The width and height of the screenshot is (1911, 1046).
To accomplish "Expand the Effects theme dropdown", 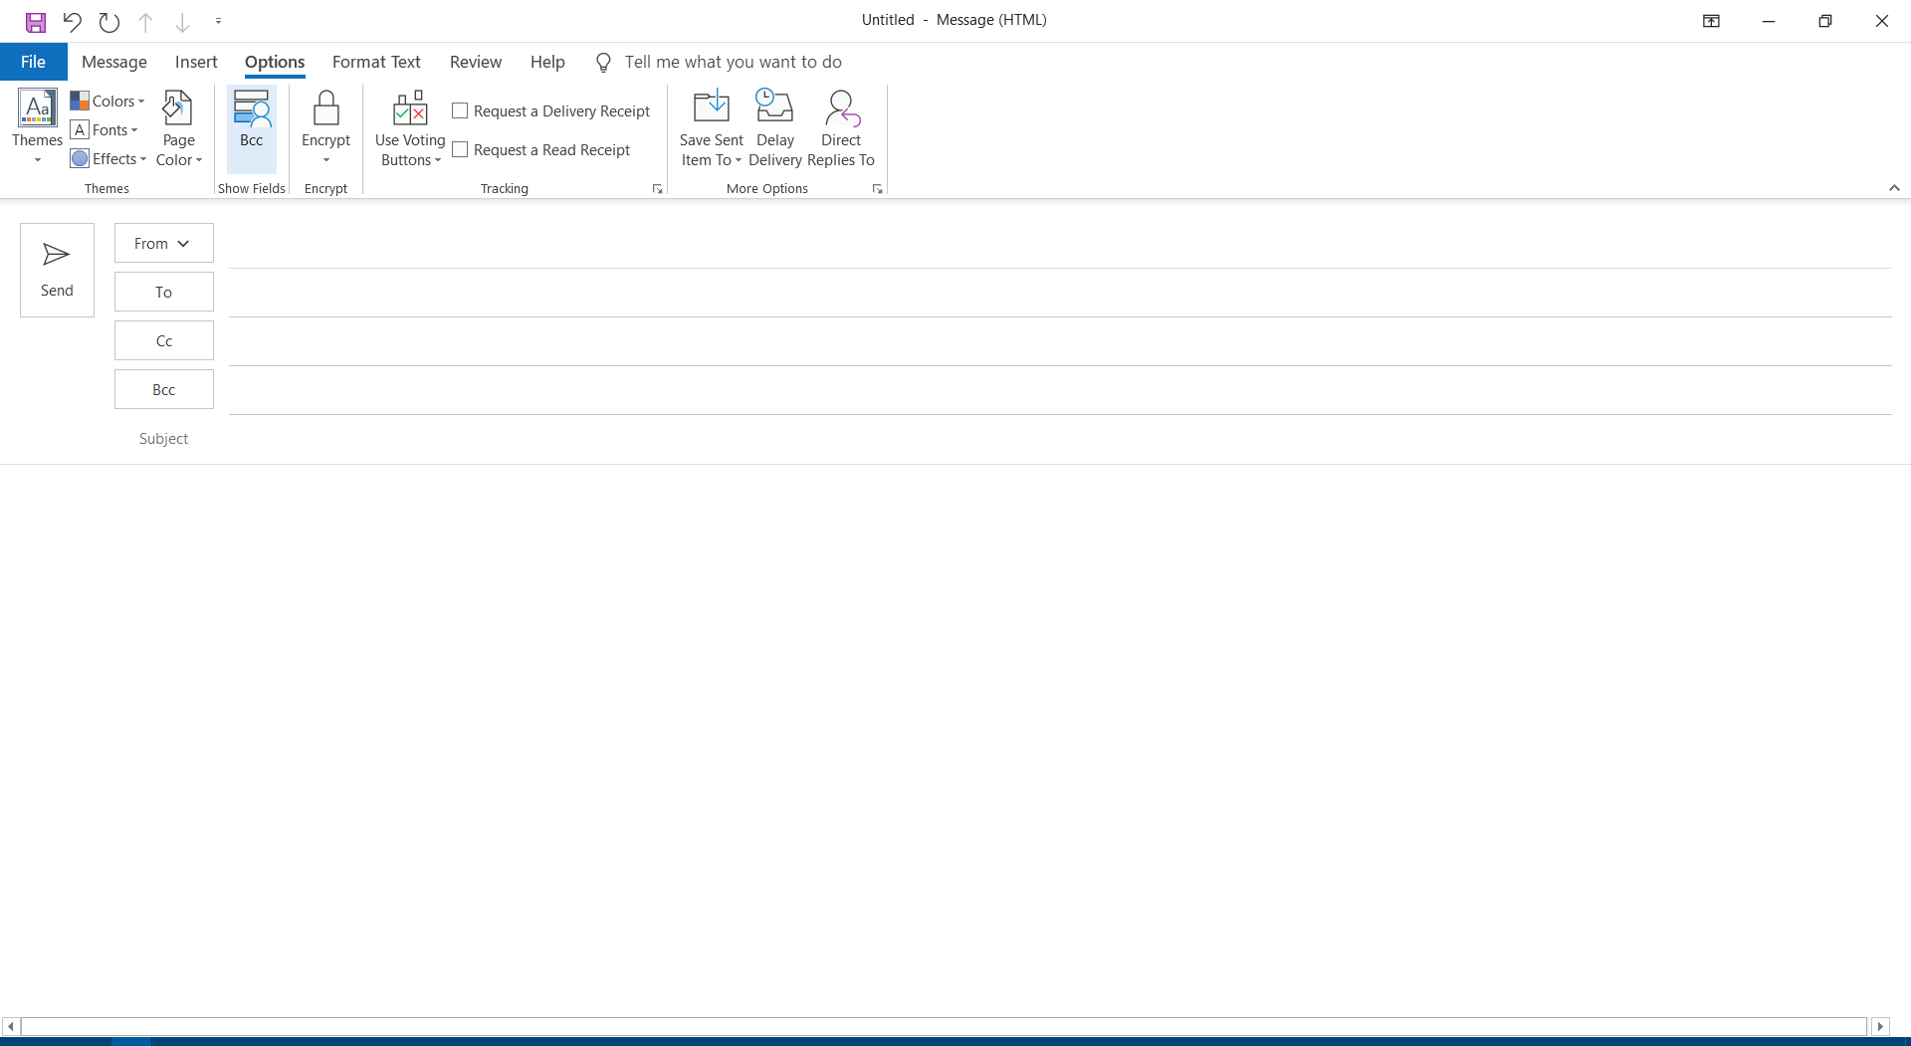I will point(108,158).
